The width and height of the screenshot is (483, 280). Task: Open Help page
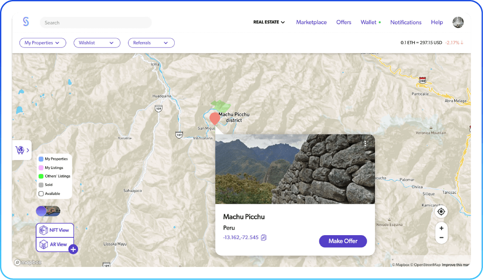pos(437,22)
